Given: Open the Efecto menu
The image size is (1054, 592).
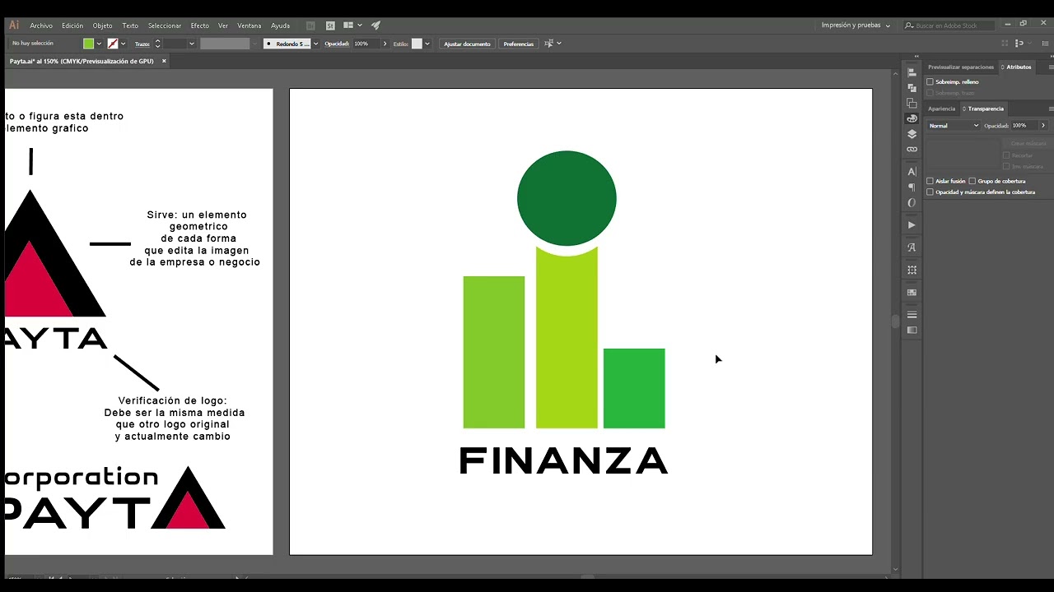Looking at the screenshot, I should coord(200,25).
